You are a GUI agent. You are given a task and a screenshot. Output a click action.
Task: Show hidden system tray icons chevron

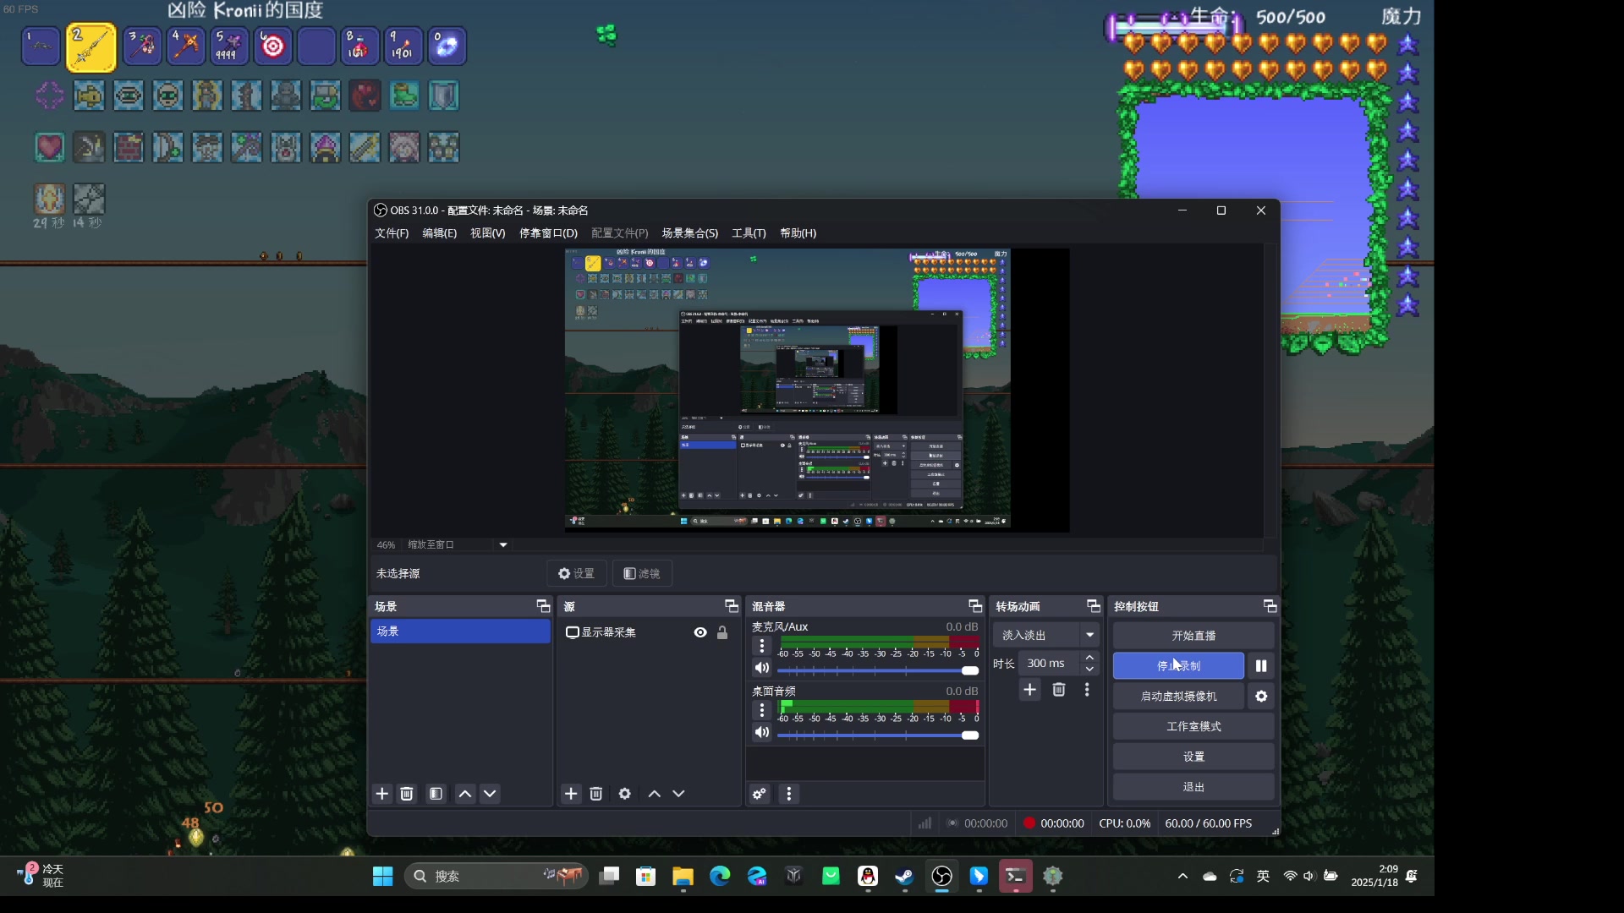coord(1182,877)
